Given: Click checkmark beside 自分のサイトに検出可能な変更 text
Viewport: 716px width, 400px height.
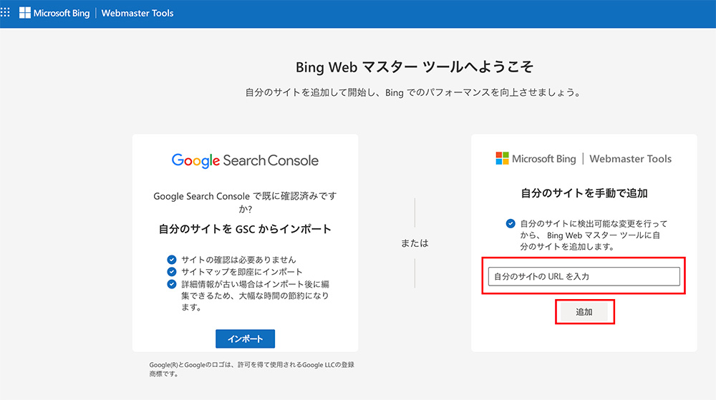Looking at the screenshot, I should click(x=511, y=223).
